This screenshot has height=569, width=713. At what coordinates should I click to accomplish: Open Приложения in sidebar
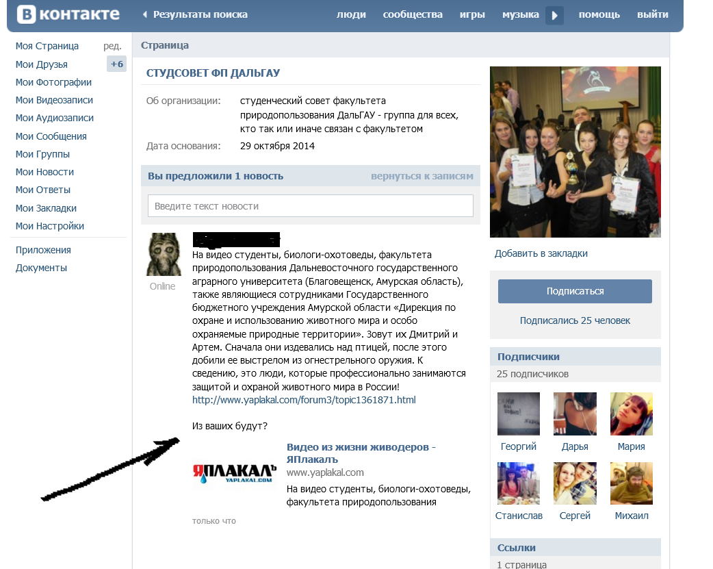(x=43, y=250)
